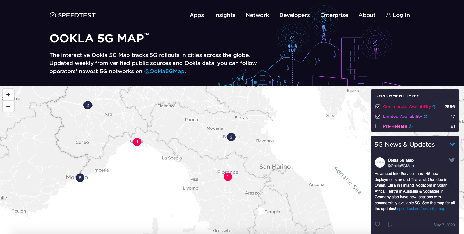The width and height of the screenshot is (464, 234).
Task: Click the 17 limited availability count
Action: click(453, 117)
